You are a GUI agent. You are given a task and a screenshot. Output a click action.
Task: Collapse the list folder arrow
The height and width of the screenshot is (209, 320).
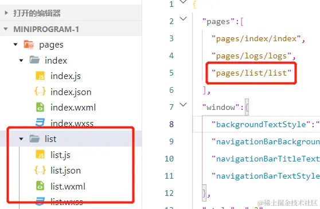(21, 139)
